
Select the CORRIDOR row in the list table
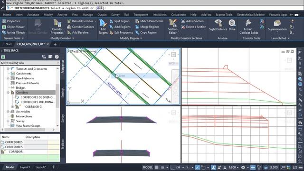coord(30,152)
